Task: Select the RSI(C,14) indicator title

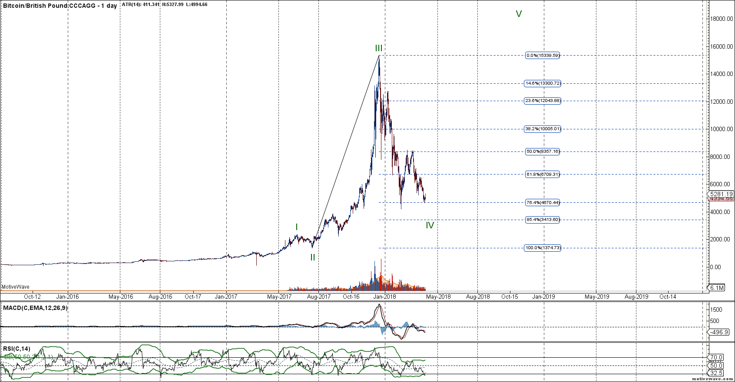Action: click(x=17, y=349)
